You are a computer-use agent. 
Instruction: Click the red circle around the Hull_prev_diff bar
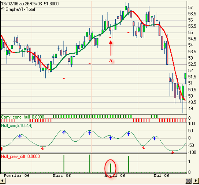coord(110,168)
